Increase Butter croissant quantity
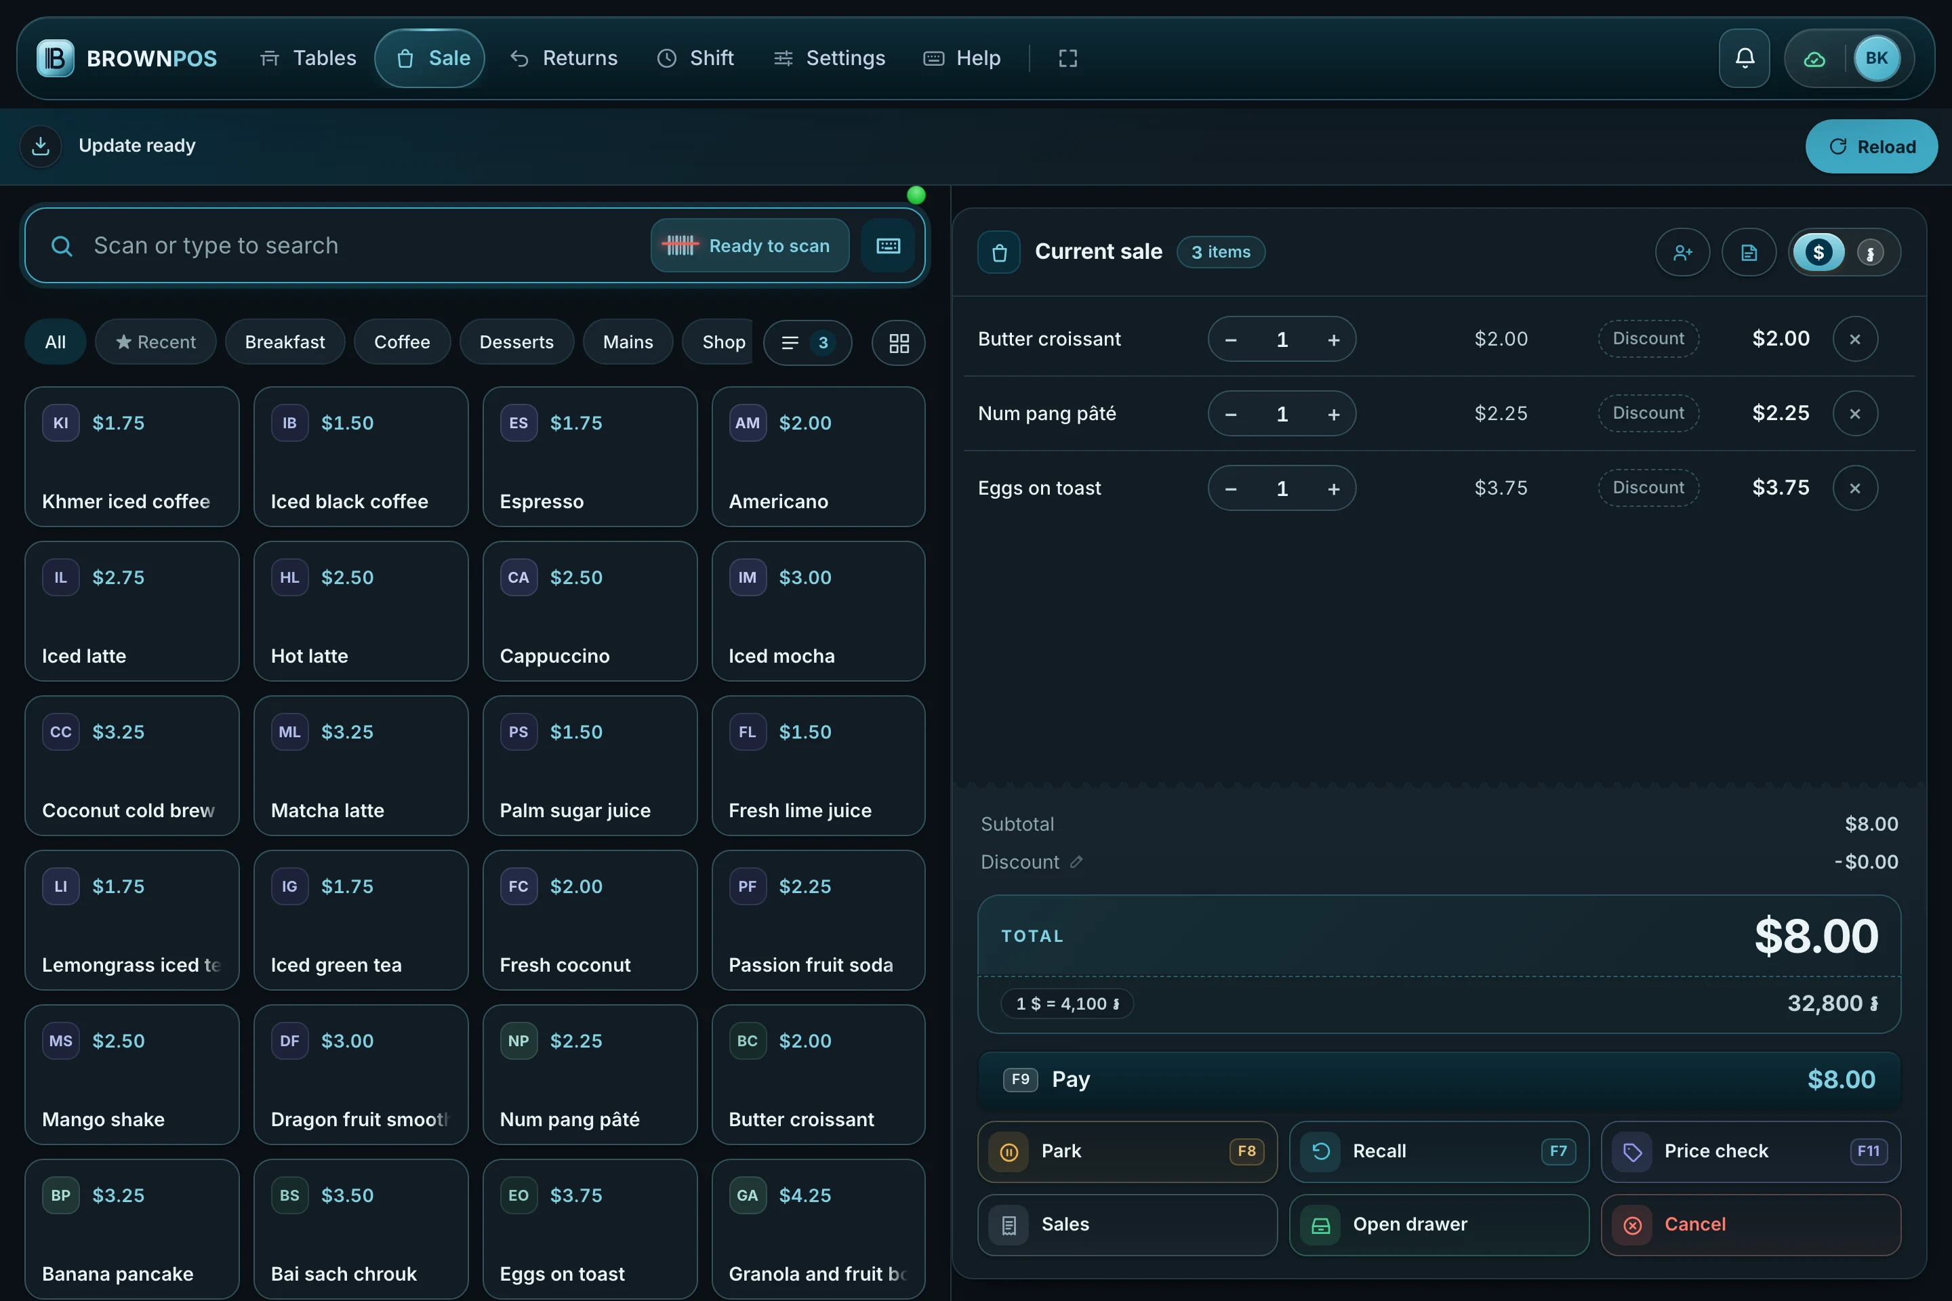The width and height of the screenshot is (1952, 1301). pyautogui.click(x=1334, y=339)
